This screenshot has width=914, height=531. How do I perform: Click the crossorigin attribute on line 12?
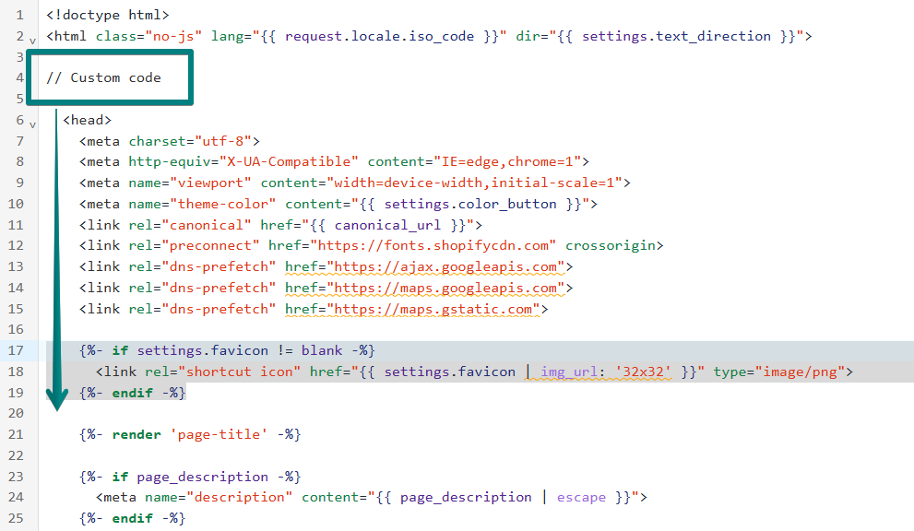[x=614, y=245]
